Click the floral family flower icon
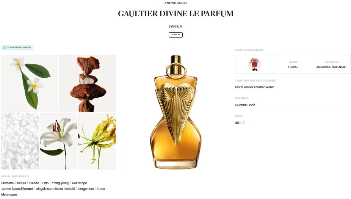This screenshot has height=199, width=351. (x=254, y=64)
